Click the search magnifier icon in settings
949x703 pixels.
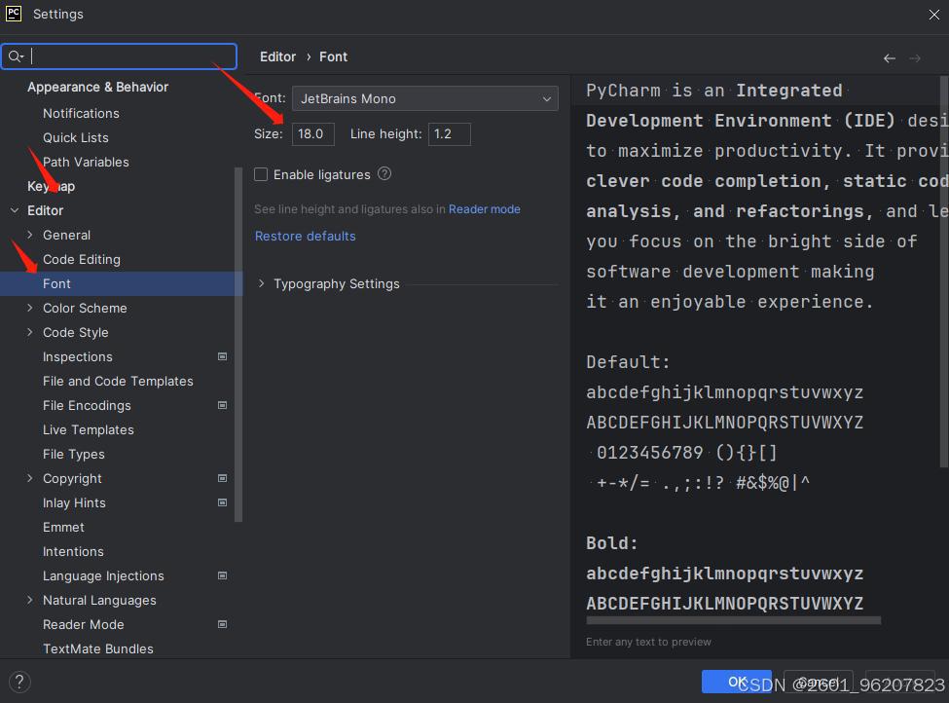[16, 56]
